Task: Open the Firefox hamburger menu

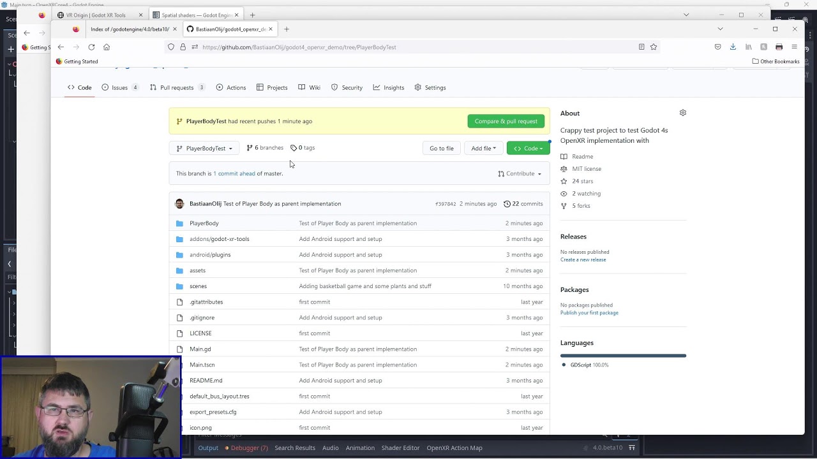Action: [794, 47]
